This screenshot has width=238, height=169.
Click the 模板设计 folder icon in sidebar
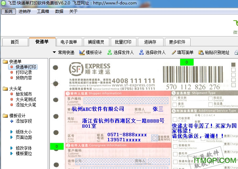click(5, 116)
